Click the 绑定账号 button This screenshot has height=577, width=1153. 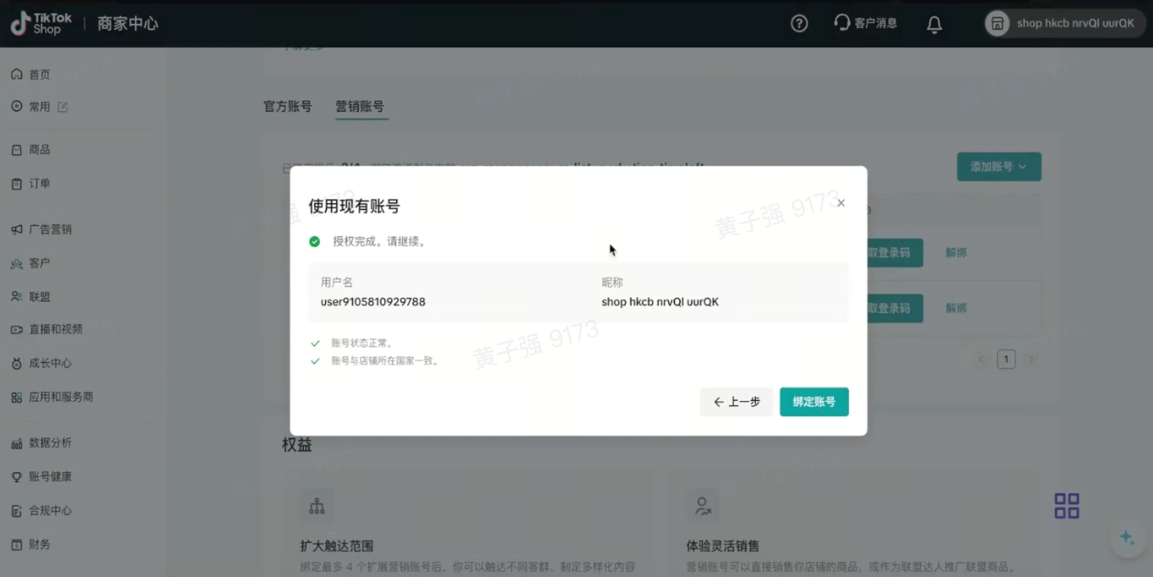pyautogui.click(x=814, y=402)
